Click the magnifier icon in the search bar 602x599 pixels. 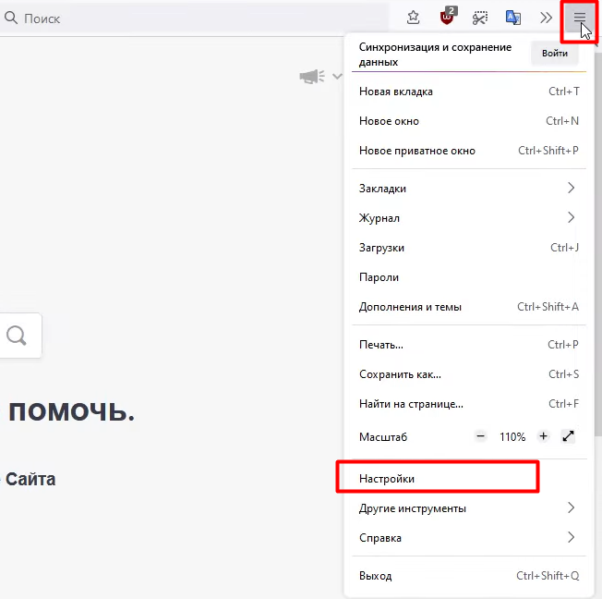pyautogui.click(x=11, y=18)
